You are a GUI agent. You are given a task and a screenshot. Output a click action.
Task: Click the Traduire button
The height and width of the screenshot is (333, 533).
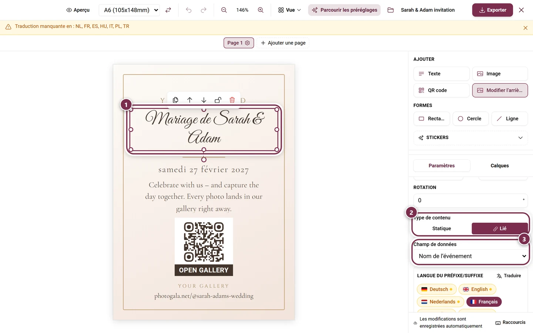[x=509, y=276]
